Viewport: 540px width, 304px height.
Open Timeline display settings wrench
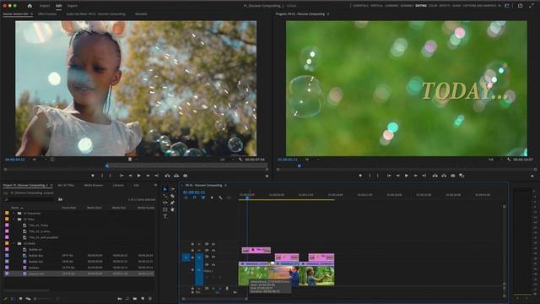(220, 198)
